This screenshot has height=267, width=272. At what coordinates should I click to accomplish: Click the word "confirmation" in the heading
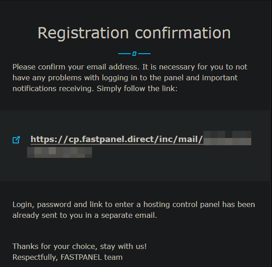[x=183, y=32]
